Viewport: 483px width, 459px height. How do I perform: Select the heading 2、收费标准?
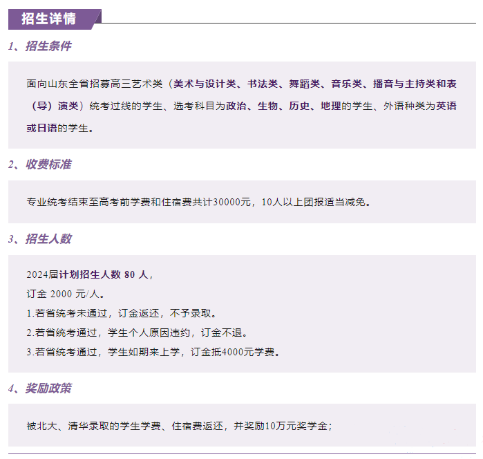[40, 165]
